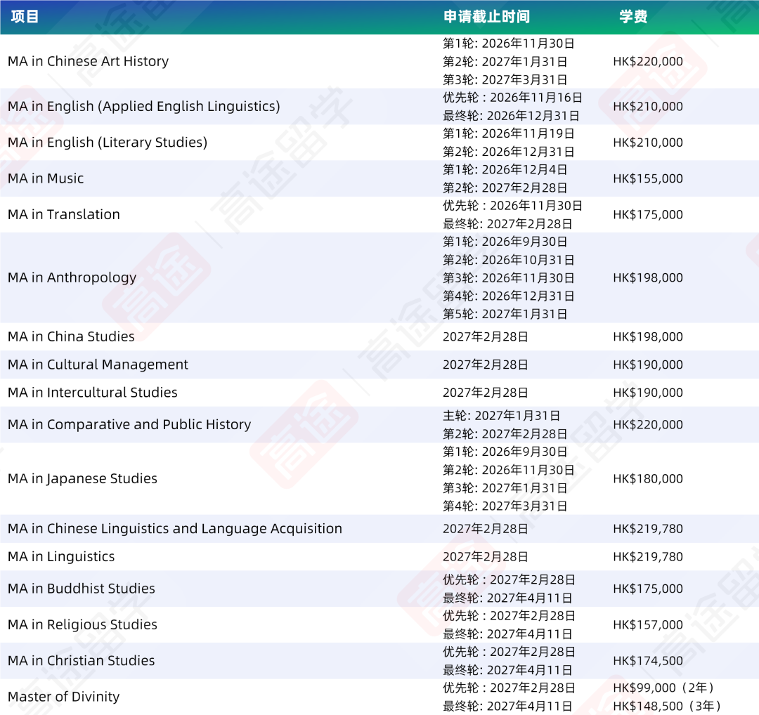This screenshot has width=759, height=715.
Task: Click Music tuition HK$155,000
Action: click(648, 178)
